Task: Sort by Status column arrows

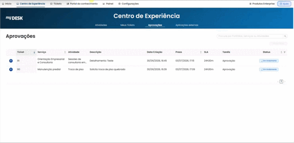Action: pos(281,52)
